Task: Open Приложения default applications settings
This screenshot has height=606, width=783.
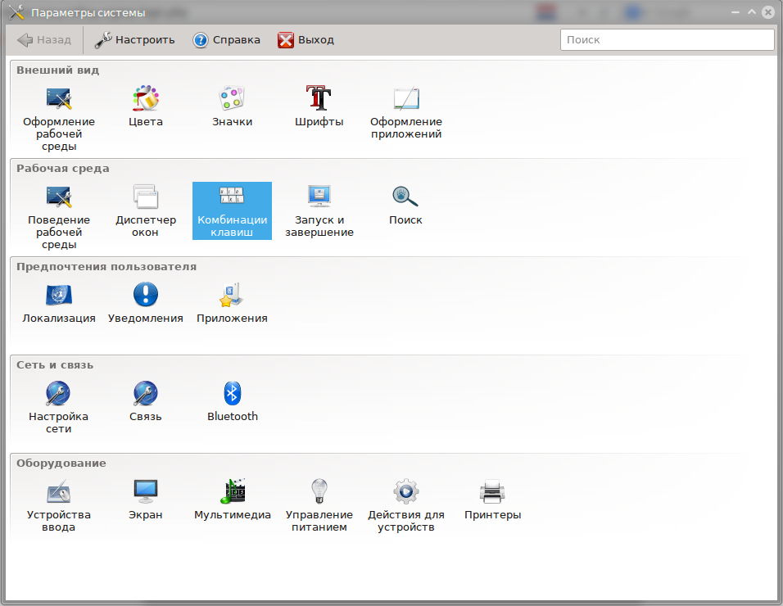Action: click(232, 303)
